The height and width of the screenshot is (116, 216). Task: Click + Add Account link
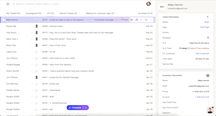click(202, 97)
